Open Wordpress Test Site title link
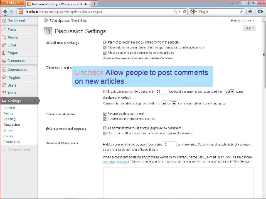The height and width of the screenshot is (199, 266). (68, 20)
